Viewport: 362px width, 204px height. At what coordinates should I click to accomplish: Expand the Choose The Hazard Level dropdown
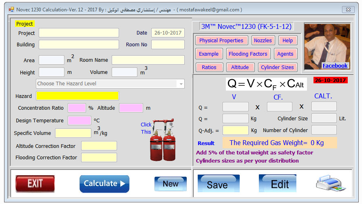tap(181, 84)
